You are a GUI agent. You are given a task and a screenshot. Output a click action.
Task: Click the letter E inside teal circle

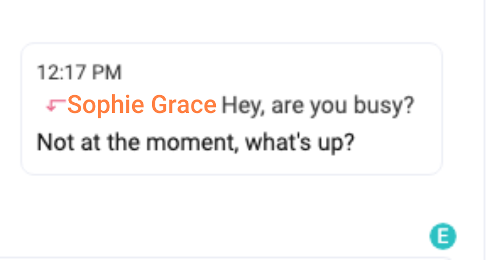pos(443,236)
